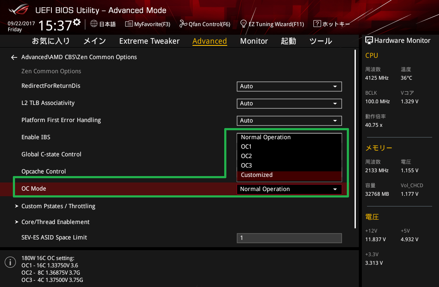Screen dimensions: 439x287
Task: Switch to the メイン tab
Action: coord(95,41)
